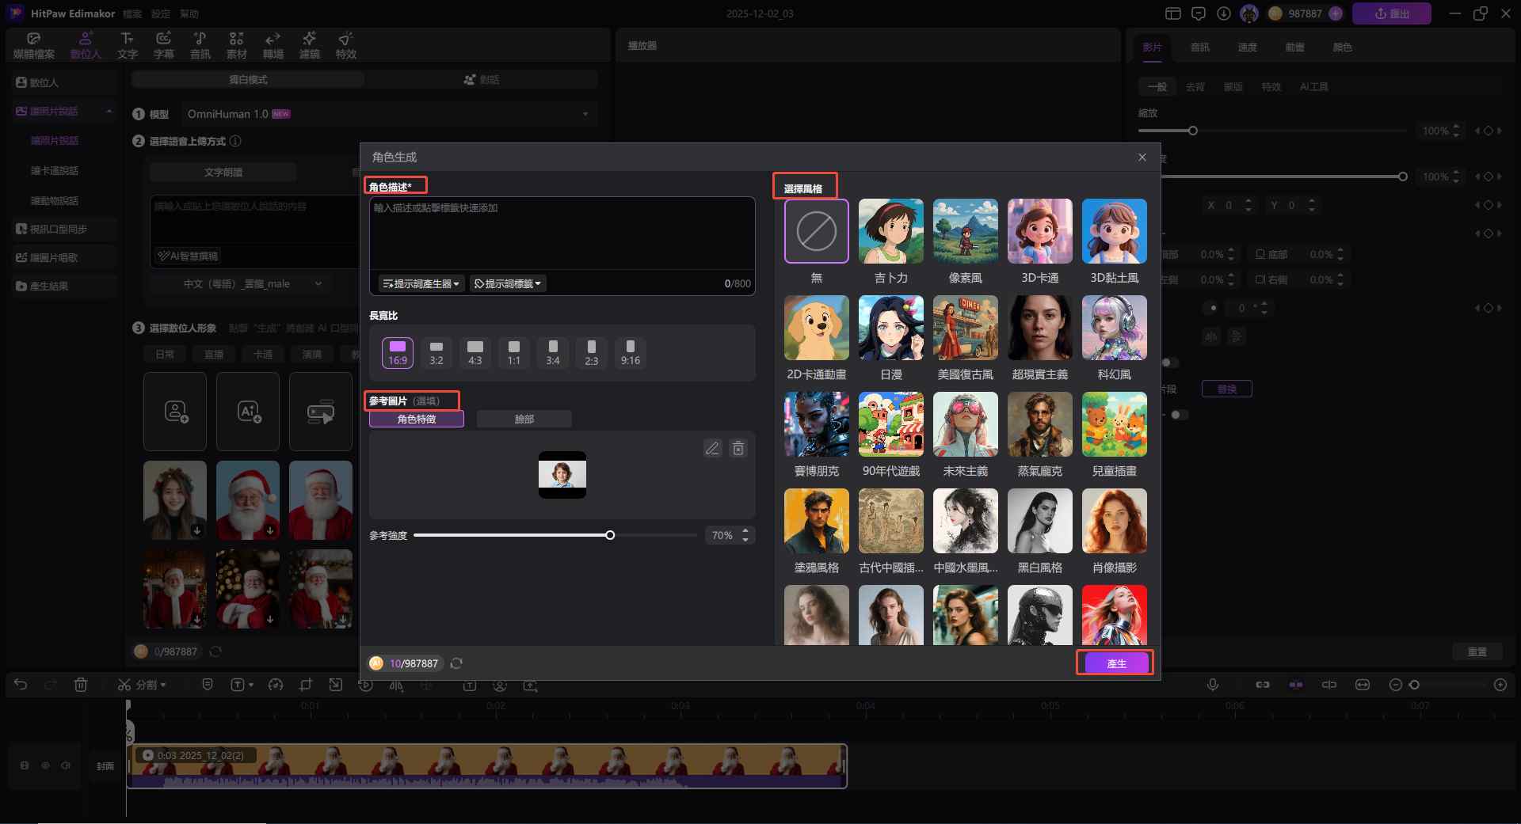Image resolution: width=1521 pixels, height=824 pixels.
Task: Select the 無 (none) style icon
Action: pos(816,231)
